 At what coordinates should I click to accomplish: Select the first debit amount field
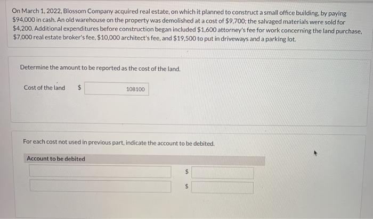click(222, 173)
